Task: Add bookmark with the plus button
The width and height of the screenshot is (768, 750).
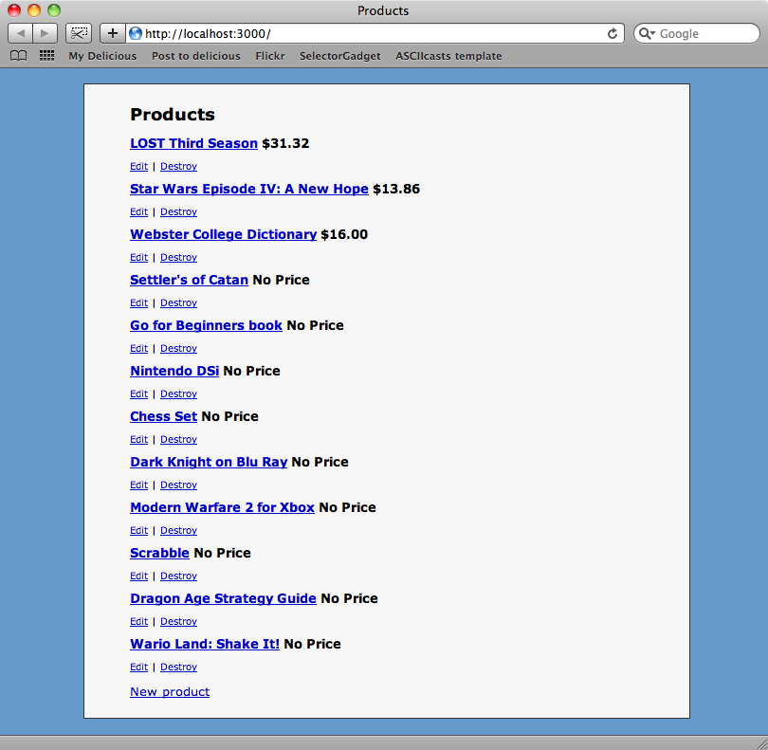Action: coord(113,33)
